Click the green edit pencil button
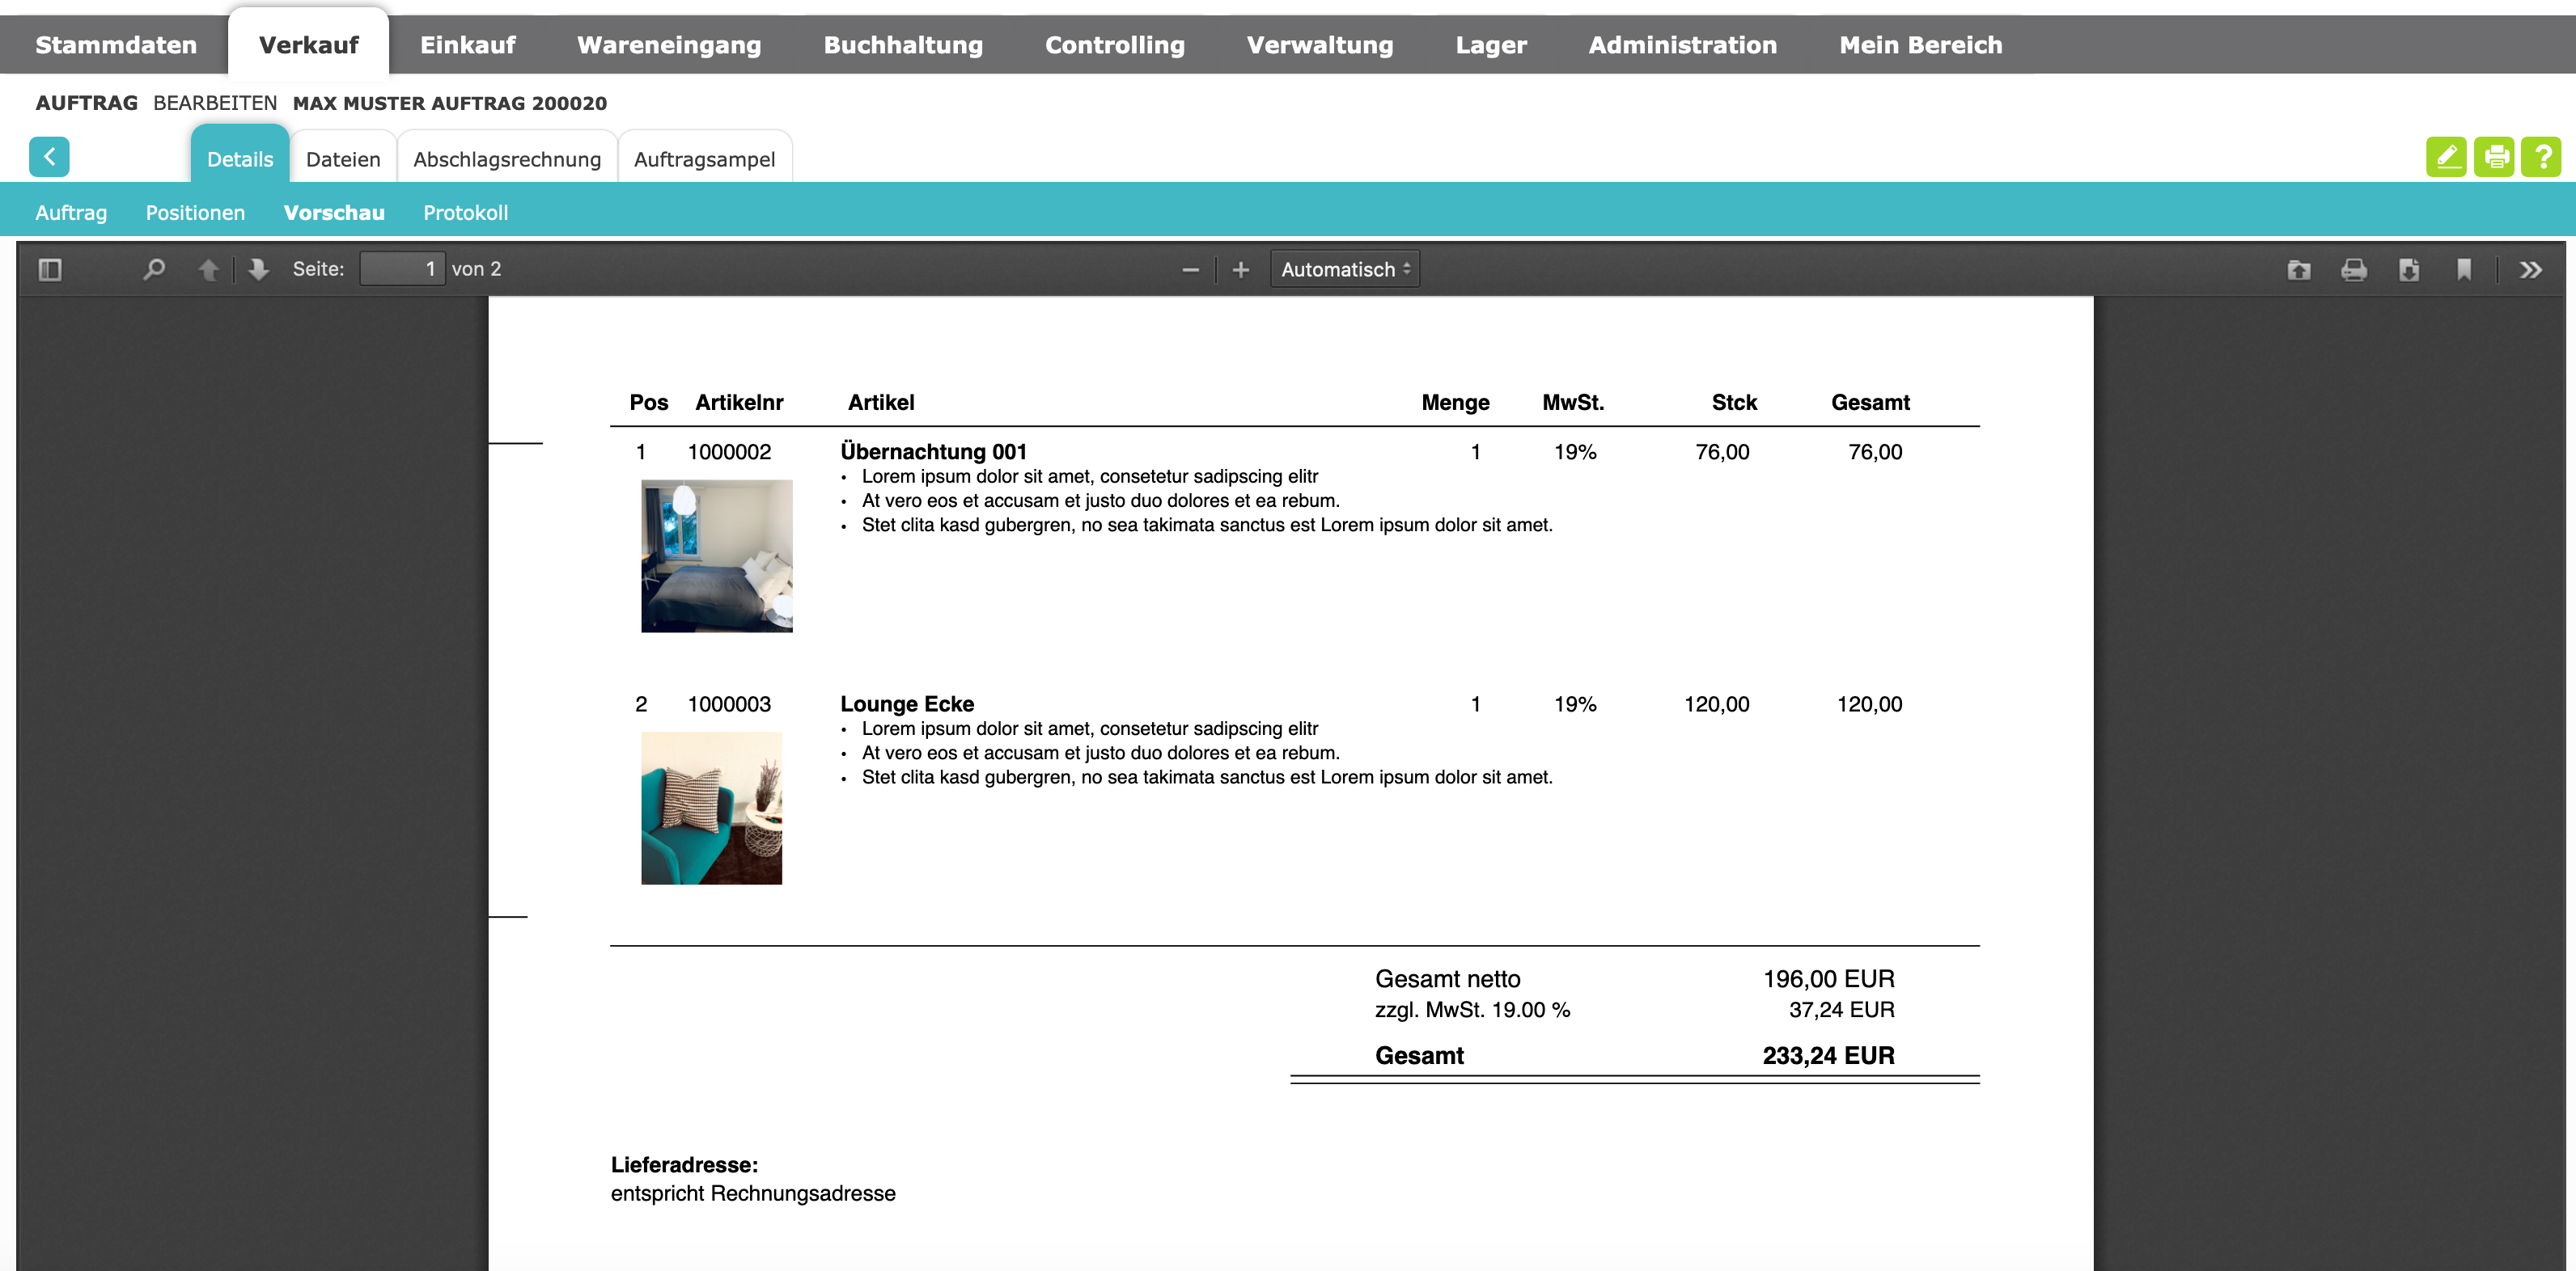Viewport: 2576px width, 1271px height. (2446, 157)
